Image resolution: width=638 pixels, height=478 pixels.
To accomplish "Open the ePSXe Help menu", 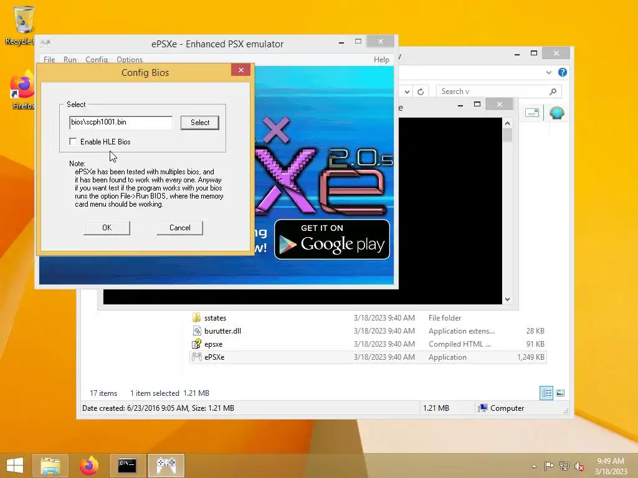I will [381, 59].
